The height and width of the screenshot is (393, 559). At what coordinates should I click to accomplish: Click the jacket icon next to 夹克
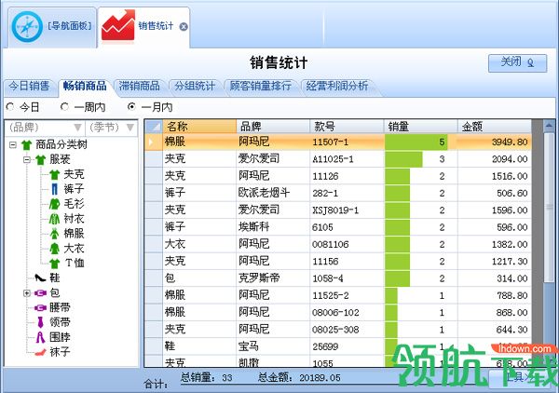tap(55, 174)
